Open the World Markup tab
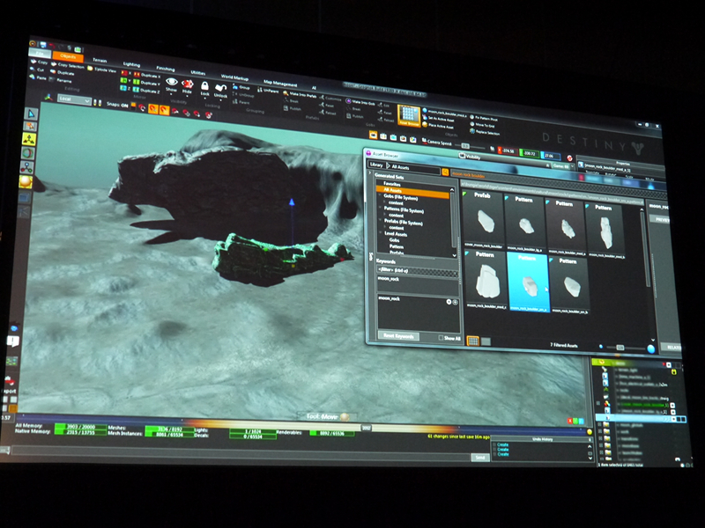The height and width of the screenshot is (528, 705). tap(234, 77)
